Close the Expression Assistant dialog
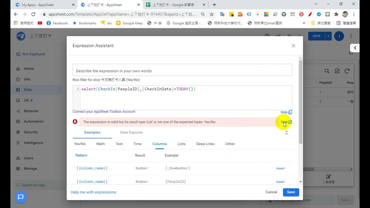370x208 pixels. coord(293,46)
